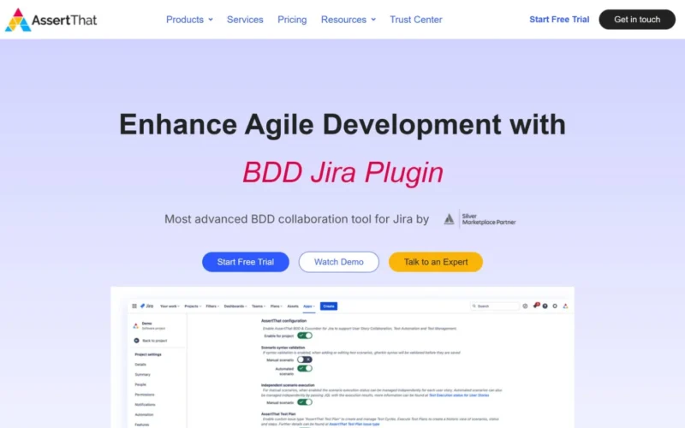
Task: Click the black Get in touch button
Action: click(x=637, y=20)
